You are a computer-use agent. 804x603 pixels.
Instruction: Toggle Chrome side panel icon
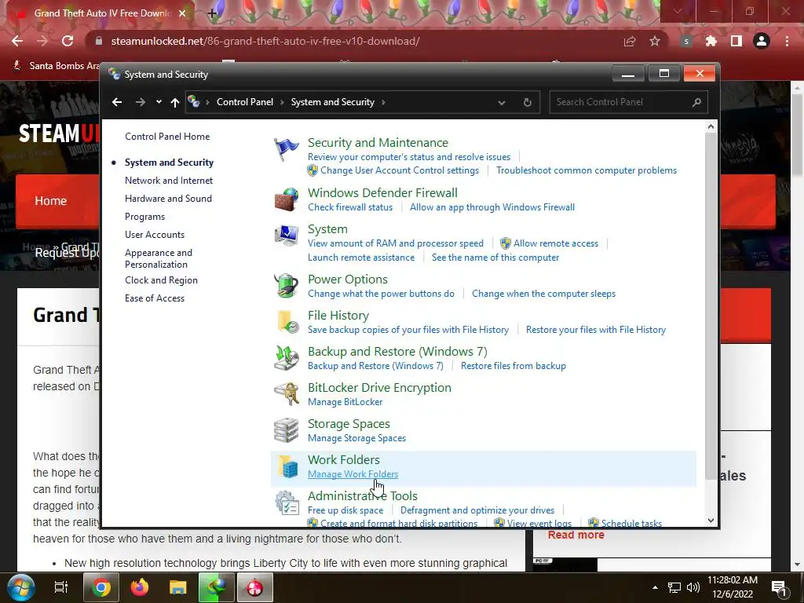[736, 41]
